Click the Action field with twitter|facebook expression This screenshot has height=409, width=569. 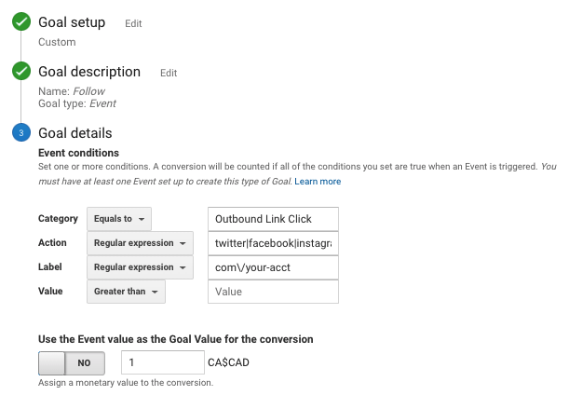tap(273, 243)
